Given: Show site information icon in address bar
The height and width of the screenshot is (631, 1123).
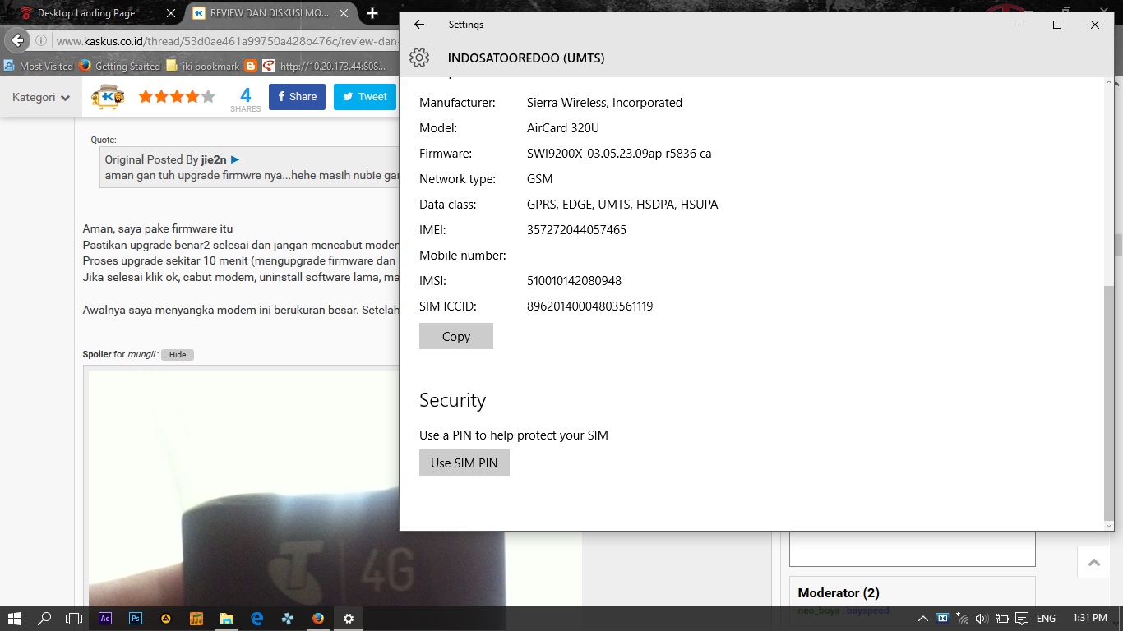Looking at the screenshot, I should (x=41, y=40).
